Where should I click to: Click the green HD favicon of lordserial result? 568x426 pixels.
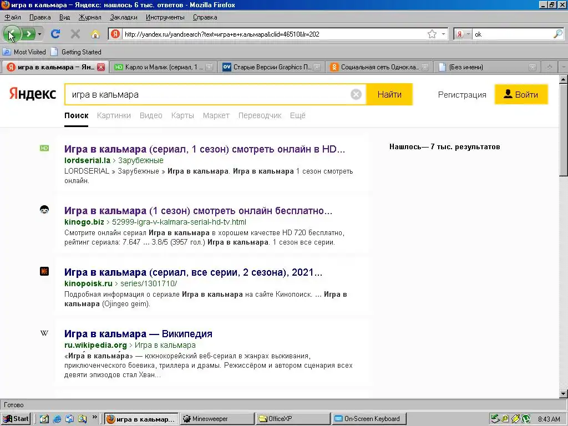44,148
